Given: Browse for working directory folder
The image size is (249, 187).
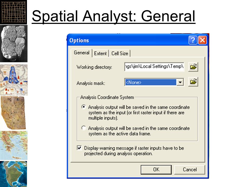Looking at the screenshot, I should coord(193,67).
